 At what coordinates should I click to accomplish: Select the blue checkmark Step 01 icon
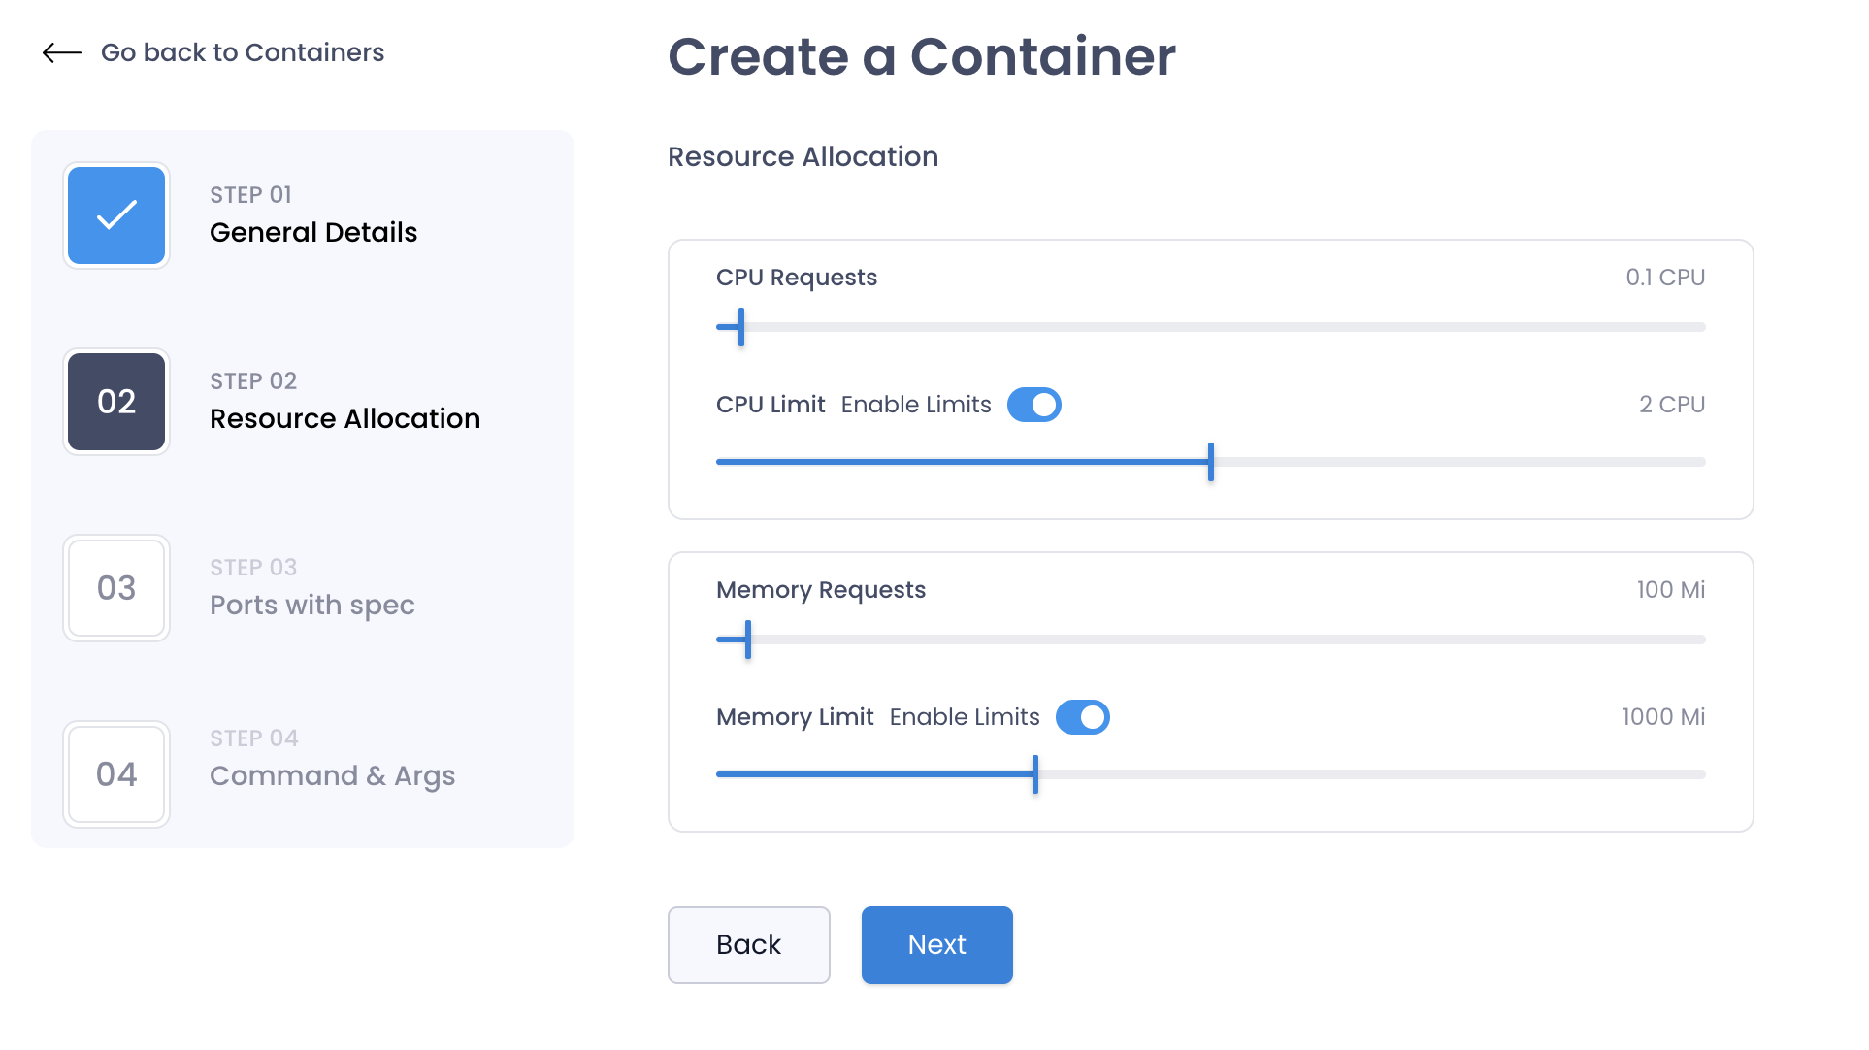116,215
